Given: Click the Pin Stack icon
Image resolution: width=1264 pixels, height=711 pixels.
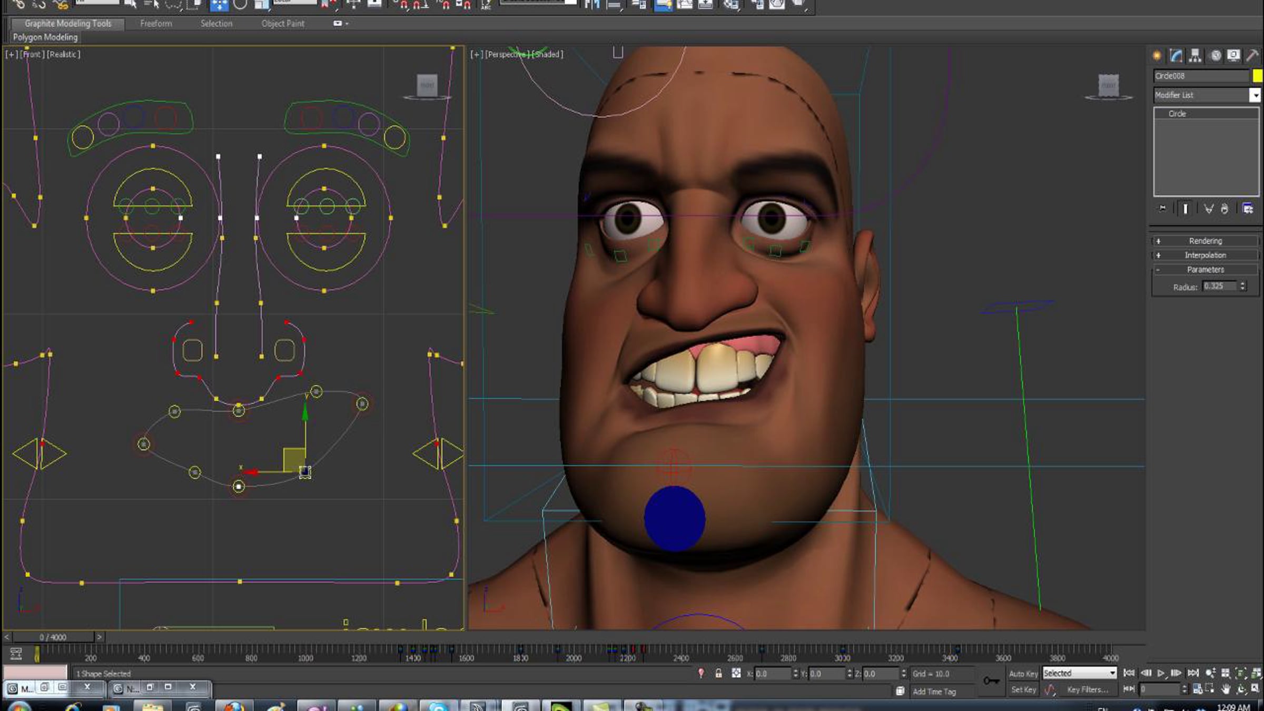Looking at the screenshot, I should pos(1162,209).
